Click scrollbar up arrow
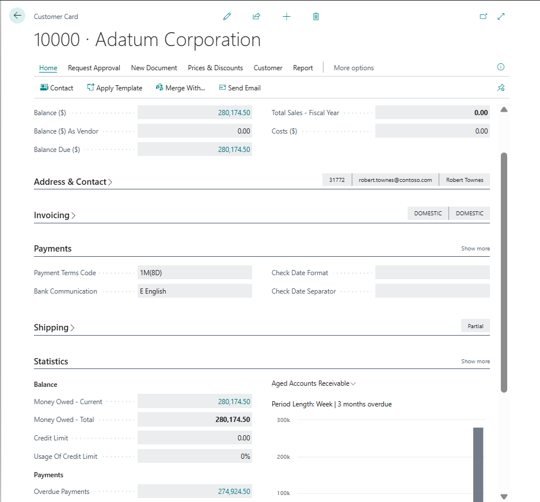Screen dimensions: 540x502 tap(504, 109)
